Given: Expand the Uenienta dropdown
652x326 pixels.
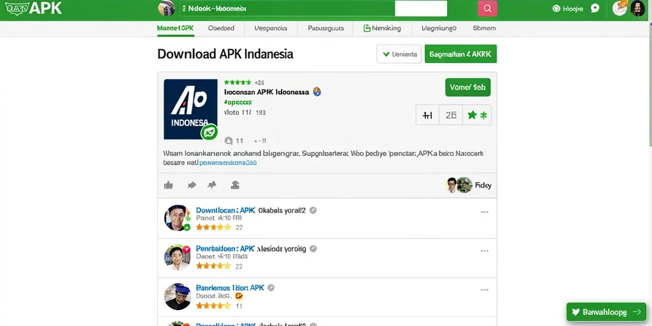Looking at the screenshot, I should [399, 54].
